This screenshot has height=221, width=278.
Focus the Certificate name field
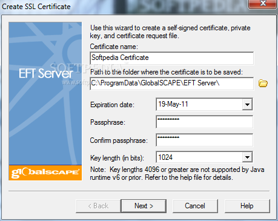point(172,58)
